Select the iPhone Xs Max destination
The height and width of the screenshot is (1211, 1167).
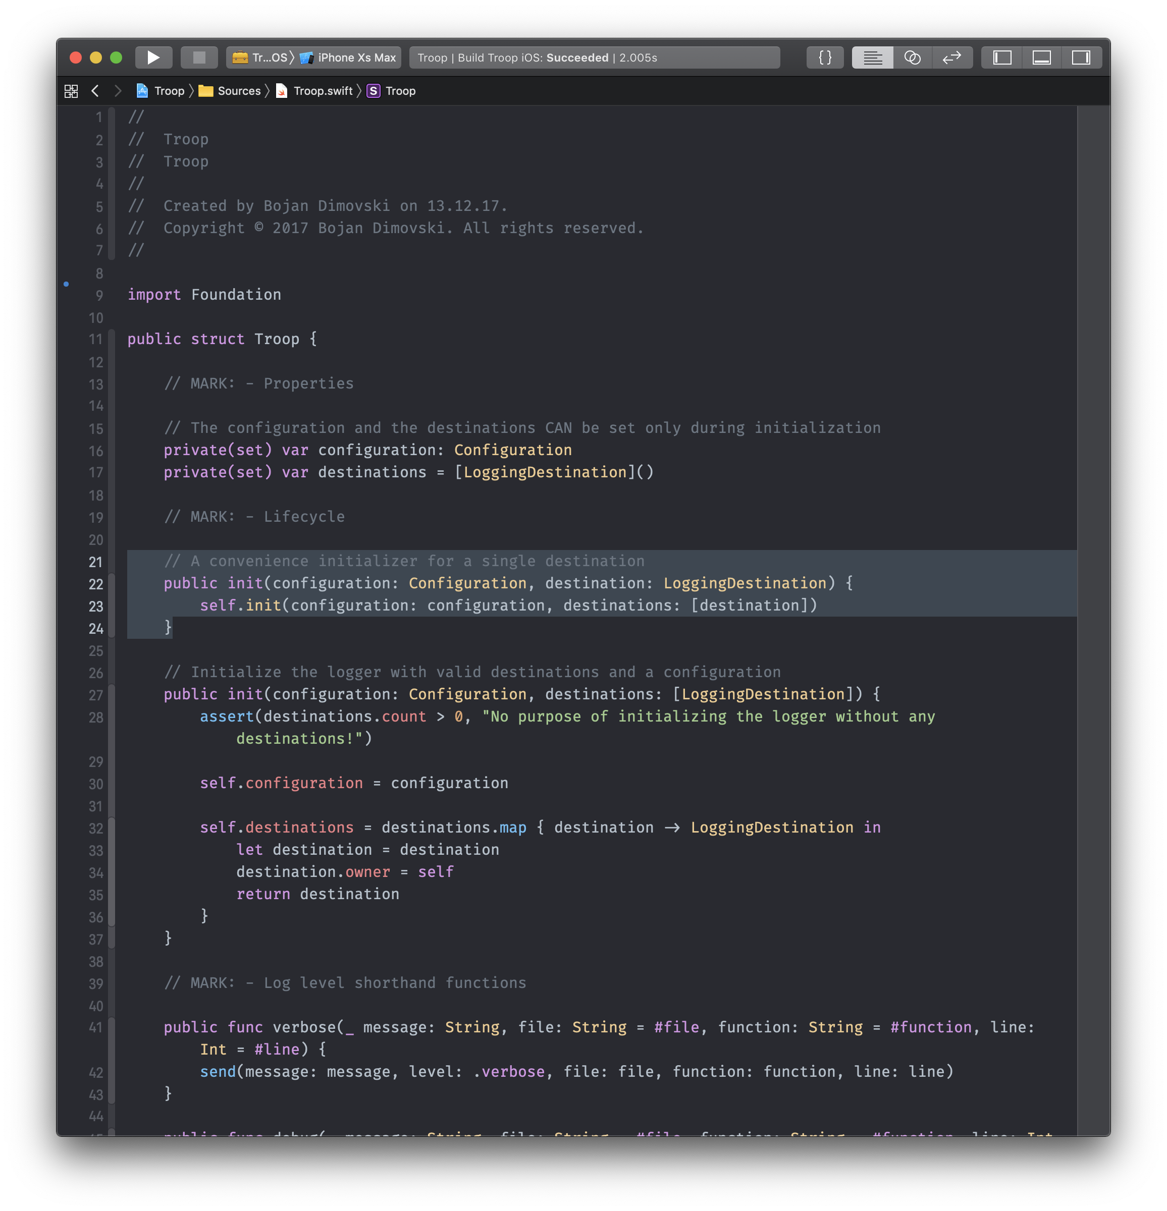(x=349, y=58)
